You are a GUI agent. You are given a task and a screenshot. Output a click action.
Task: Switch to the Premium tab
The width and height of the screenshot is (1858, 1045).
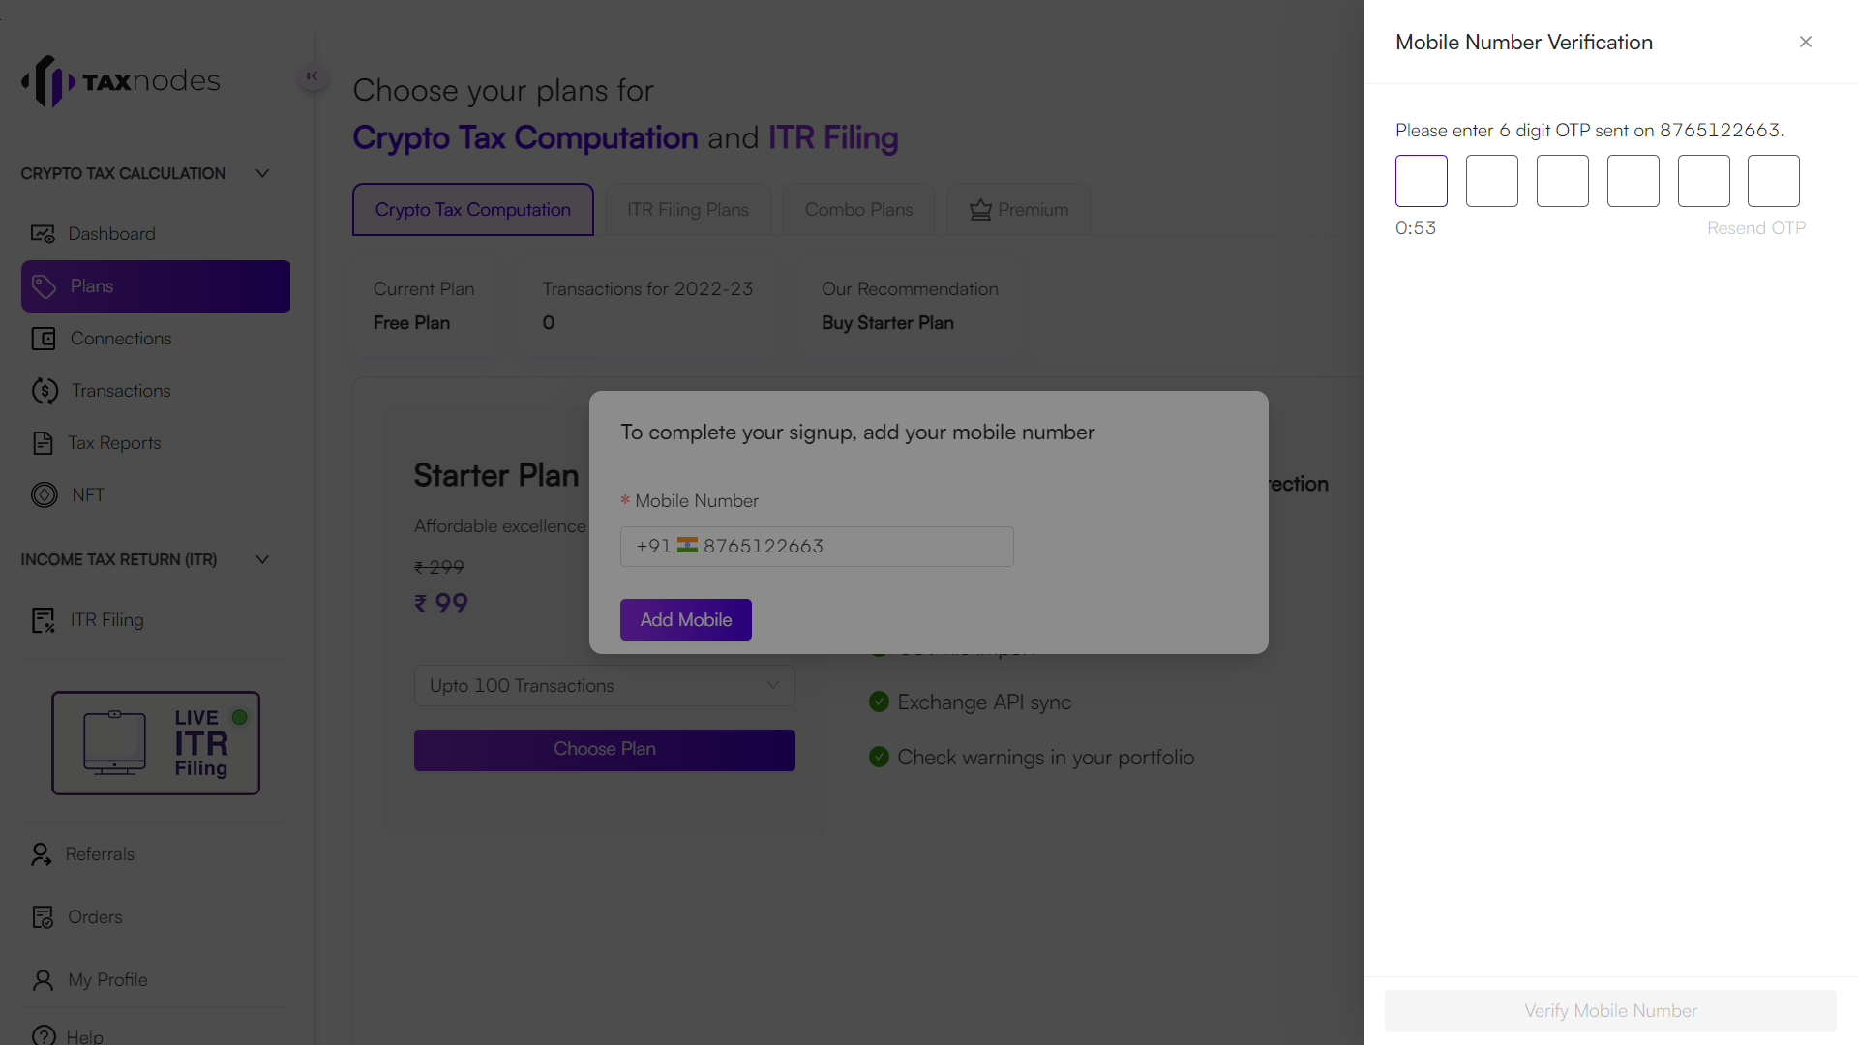point(1019,210)
